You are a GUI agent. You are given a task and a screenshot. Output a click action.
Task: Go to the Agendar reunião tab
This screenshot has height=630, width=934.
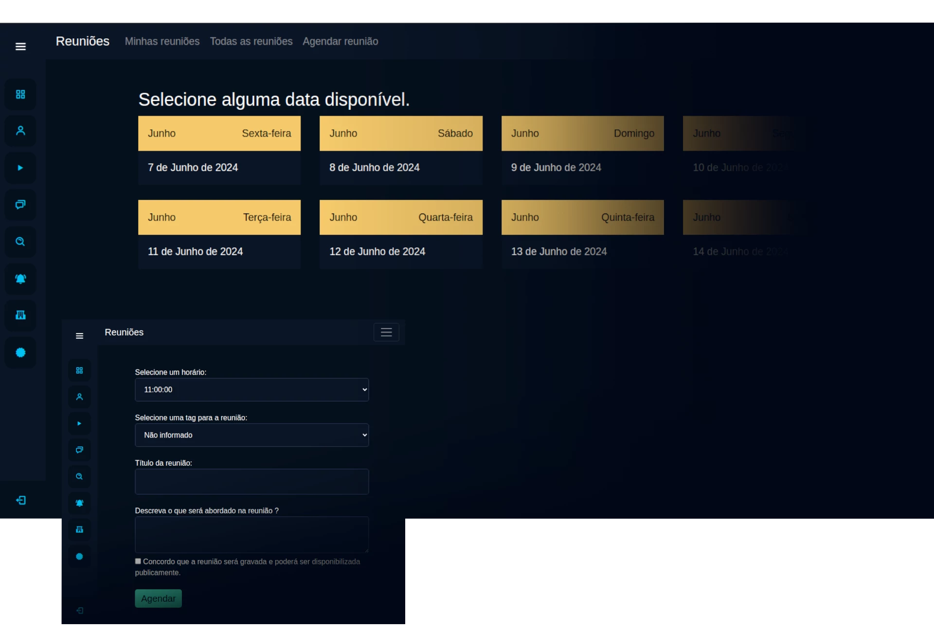pyautogui.click(x=340, y=41)
